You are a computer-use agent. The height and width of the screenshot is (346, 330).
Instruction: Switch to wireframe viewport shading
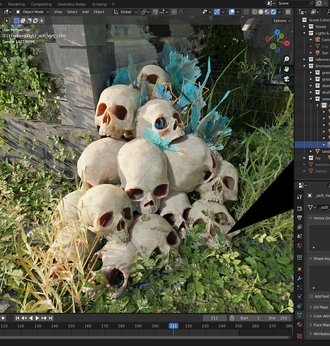[254, 12]
